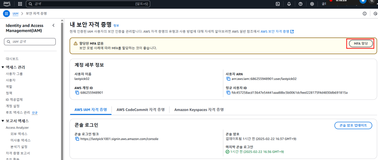
Task: Open 사용자 그룹 in the sidebar
Action: (15, 74)
